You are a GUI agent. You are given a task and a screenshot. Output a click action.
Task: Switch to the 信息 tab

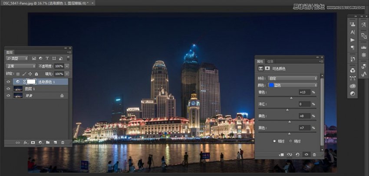point(270,61)
